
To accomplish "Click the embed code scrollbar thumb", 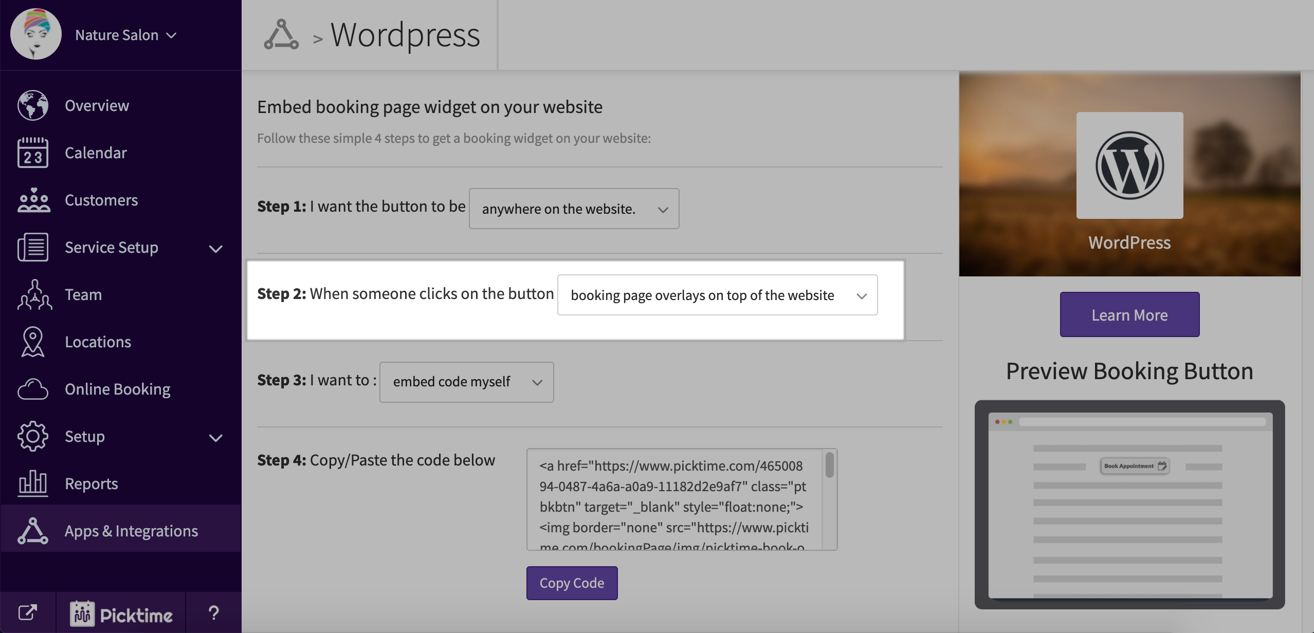I will pos(829,465).
